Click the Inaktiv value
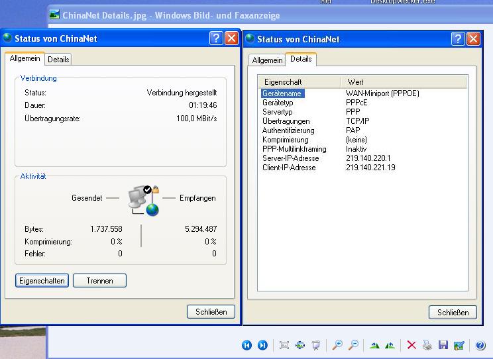The width and height of the screenshot is (493, 359). pos(356,148)
